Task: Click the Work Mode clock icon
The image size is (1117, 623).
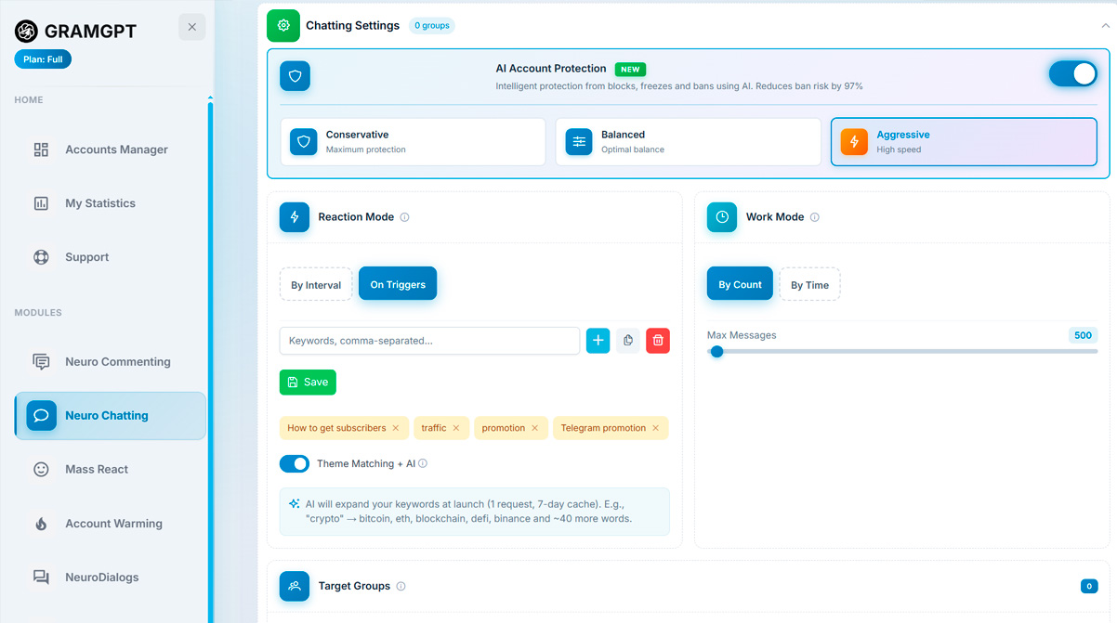Action: (x=722, y=217)
